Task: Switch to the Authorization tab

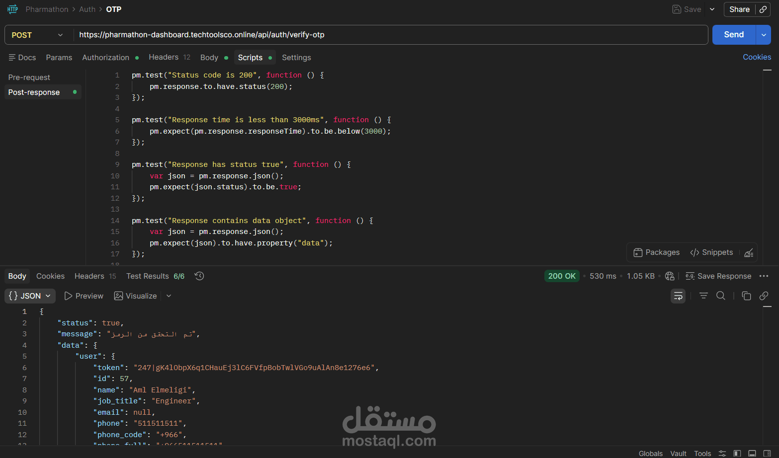Action: tap(110, 58)
